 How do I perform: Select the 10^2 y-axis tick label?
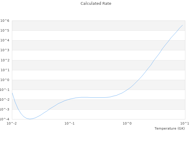coord(5,60)
